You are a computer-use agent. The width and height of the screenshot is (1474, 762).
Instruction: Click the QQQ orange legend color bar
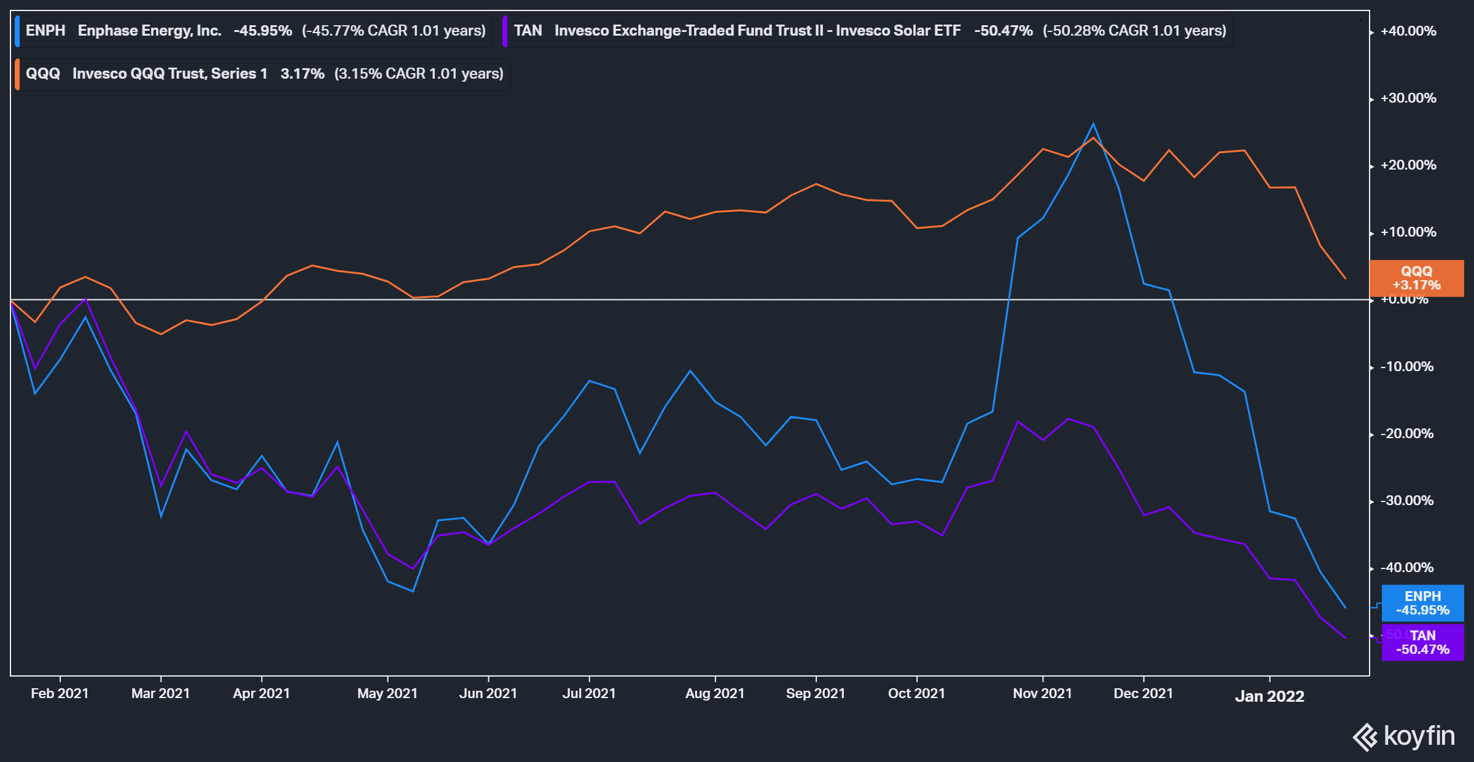17,74
